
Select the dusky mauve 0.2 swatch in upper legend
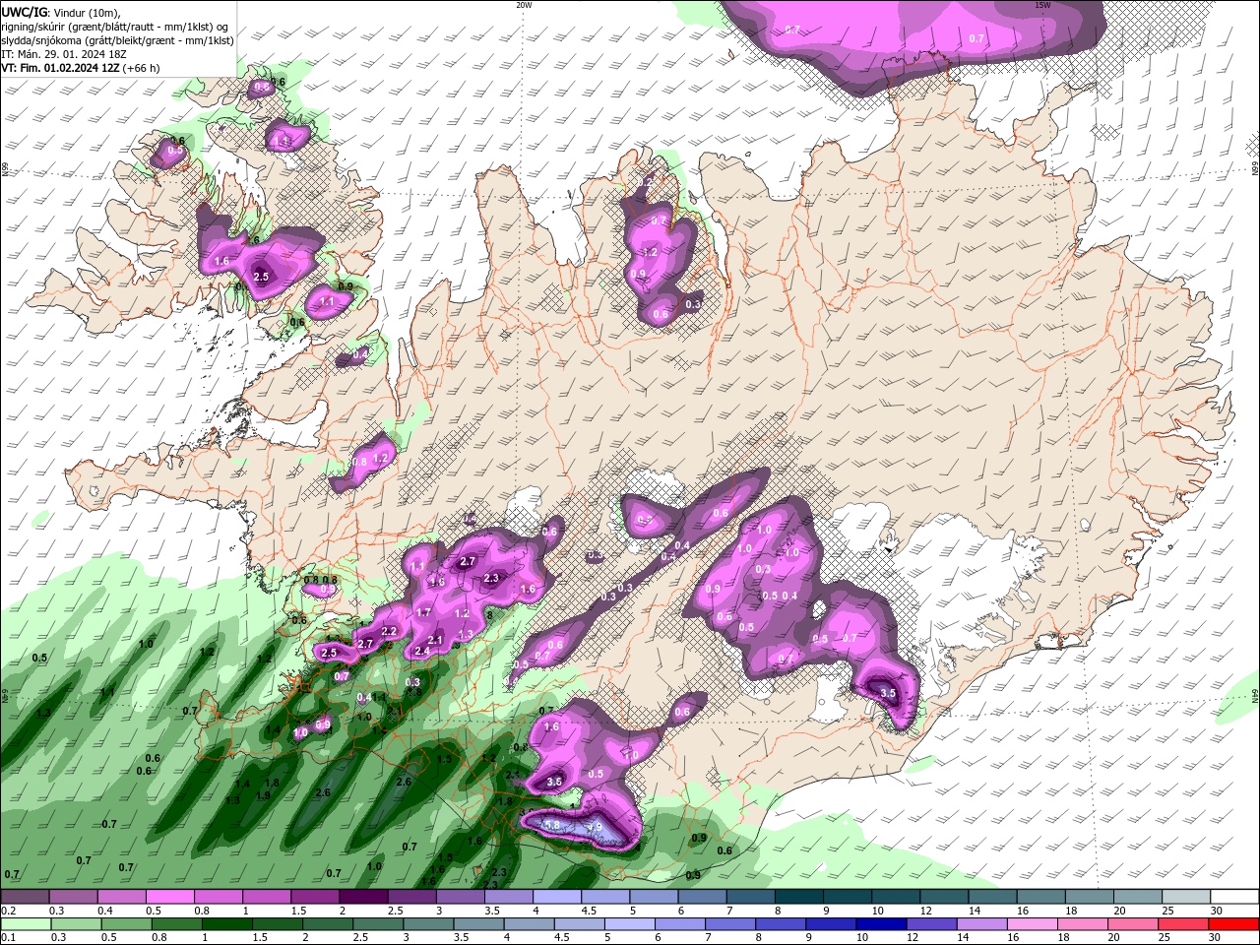click(x=25, y=897)
